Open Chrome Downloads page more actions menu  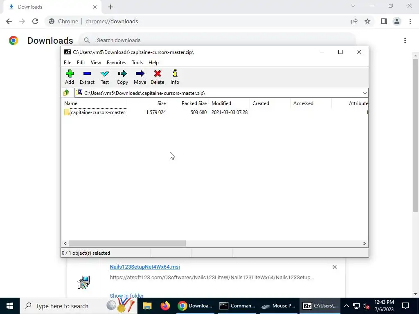click(x=405, y=40)
